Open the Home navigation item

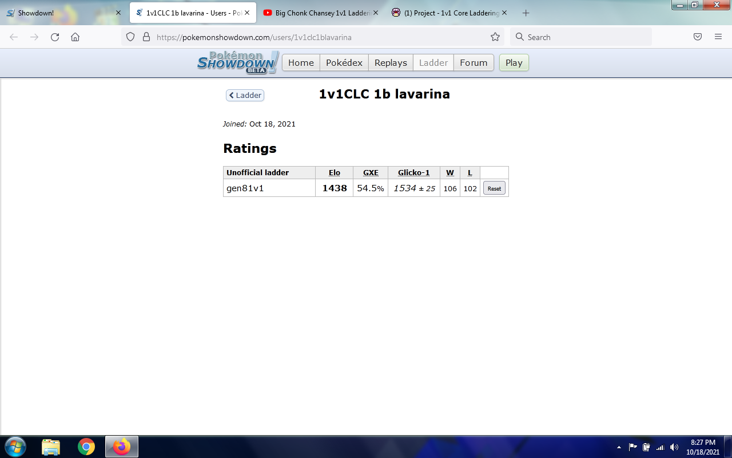[301, 62]
